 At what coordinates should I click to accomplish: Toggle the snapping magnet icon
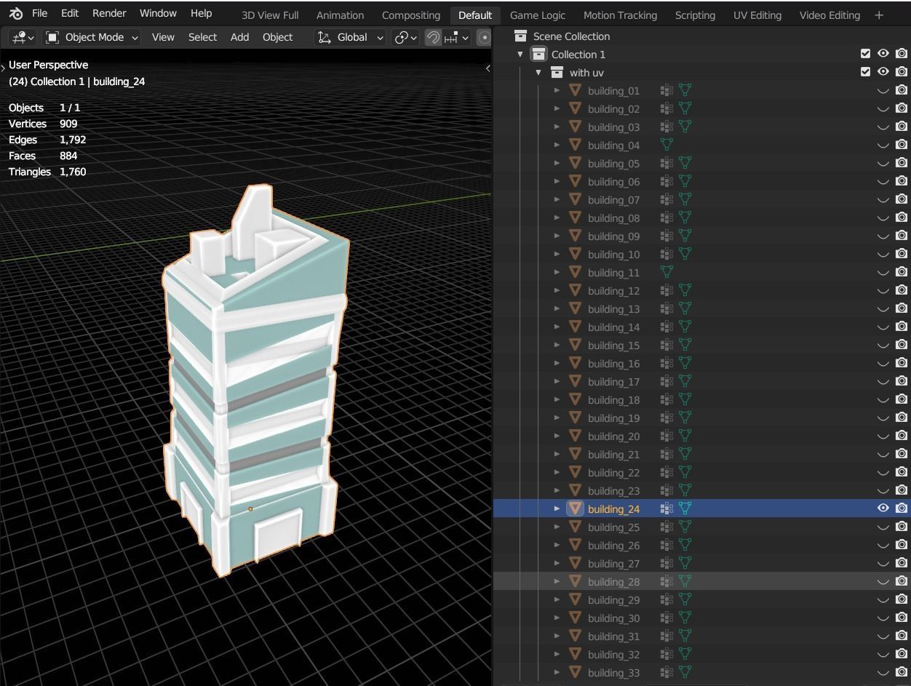(x=433, y=37)
